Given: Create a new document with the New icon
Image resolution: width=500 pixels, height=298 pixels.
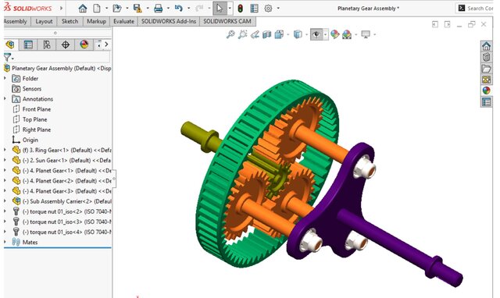Looking at the screenshot, I should point(97,9).
